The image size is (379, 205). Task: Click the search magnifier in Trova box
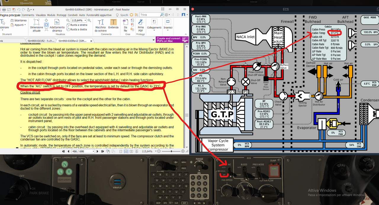point(162,15)
